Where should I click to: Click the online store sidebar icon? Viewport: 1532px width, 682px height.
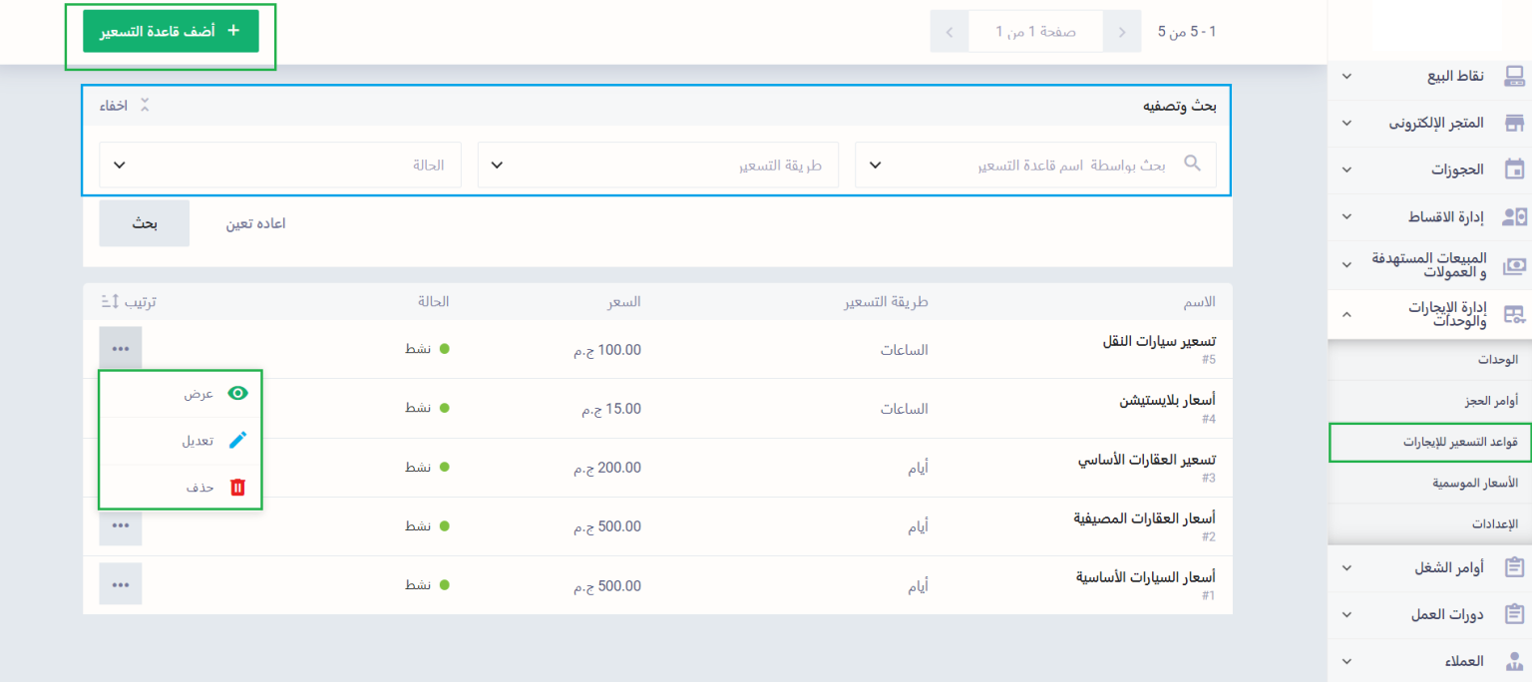[x=1514, y=124]
